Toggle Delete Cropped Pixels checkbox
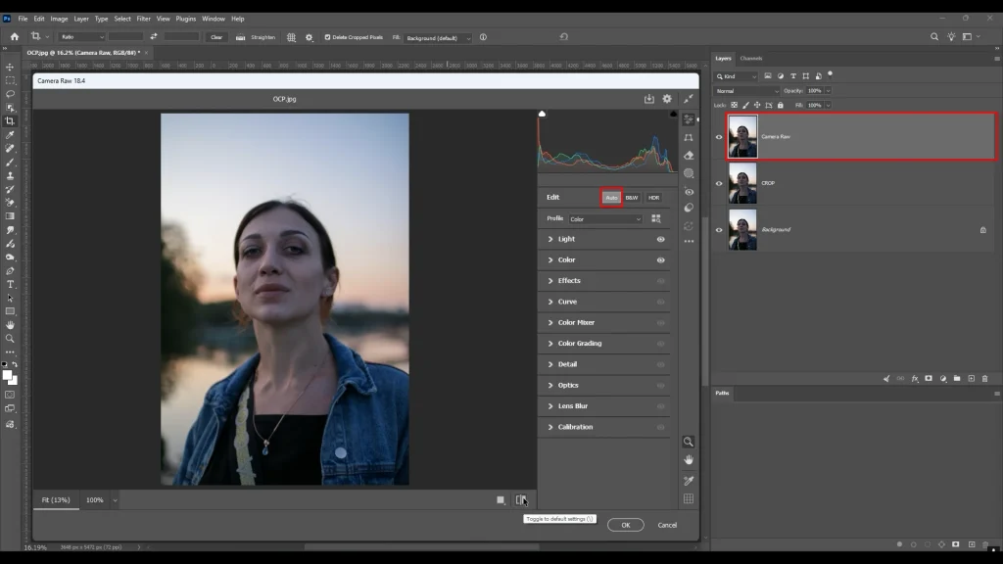Viewport: 1003px width, 564px height. (x=327, y=37)
